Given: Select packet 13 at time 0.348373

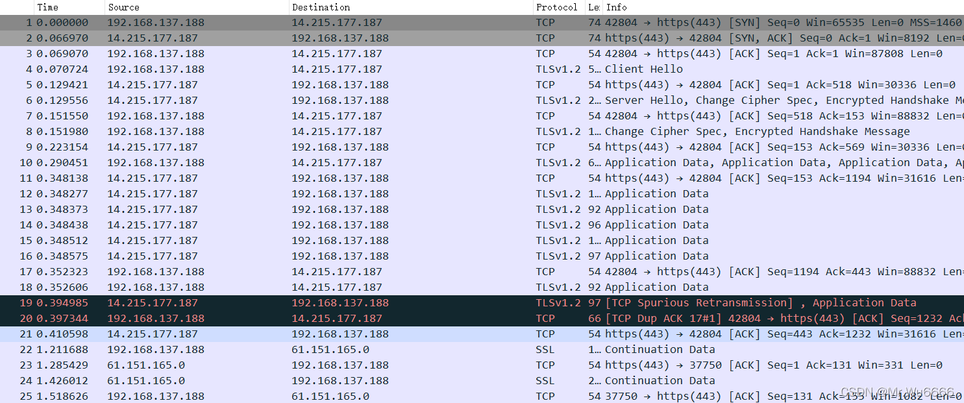Looking at the screenshot, I should pos(389,210).
